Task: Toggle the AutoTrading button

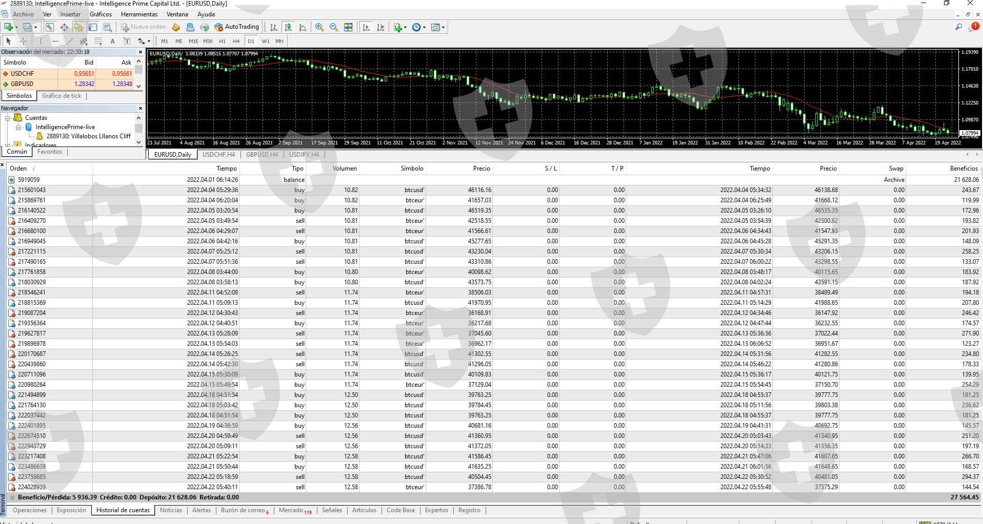Action: pyautogui.click(x=236, y=27)
